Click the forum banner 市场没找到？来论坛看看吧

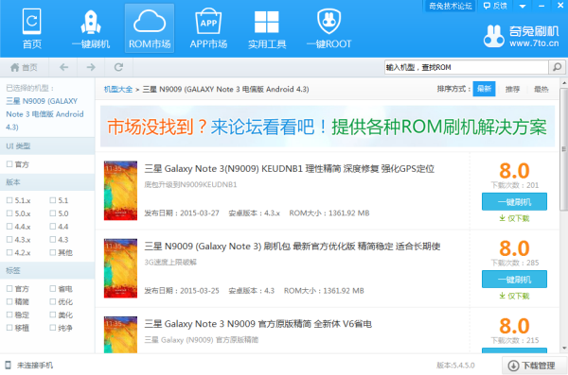[328, 127]
